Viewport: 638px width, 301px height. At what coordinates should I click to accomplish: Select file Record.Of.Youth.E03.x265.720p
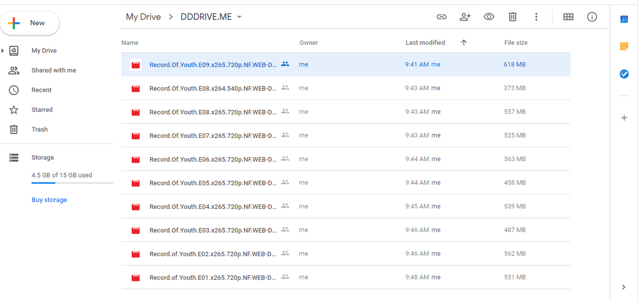click(345, 230)
